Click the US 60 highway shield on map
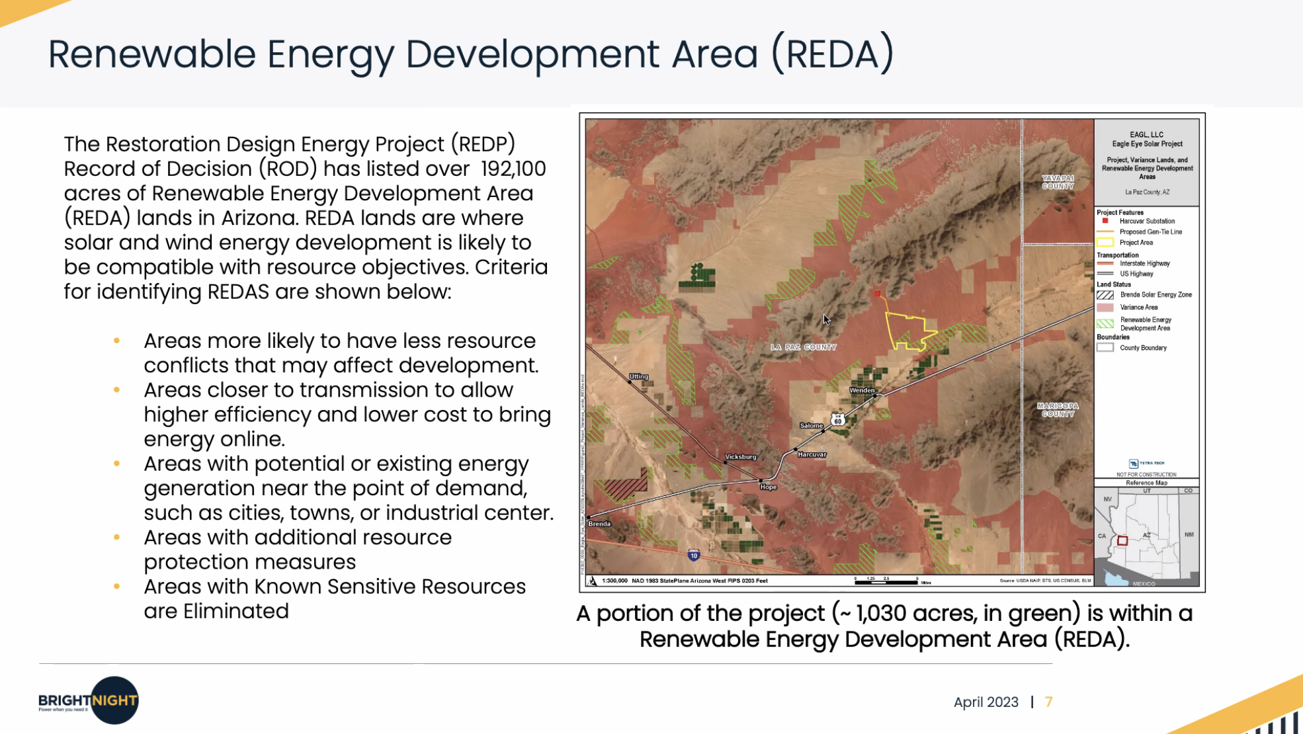The width and height of the screenshot is (1303, 734). coord(838,420)
